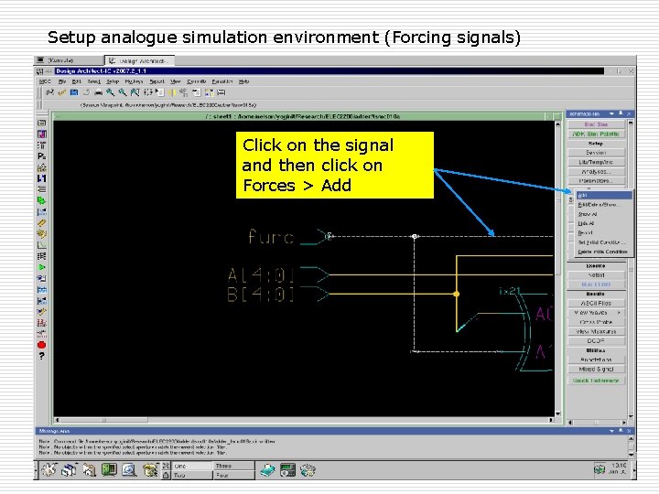The image size is (659, 494).
Task: Click the Session button under Setup
Action: [x=596, y=153]
